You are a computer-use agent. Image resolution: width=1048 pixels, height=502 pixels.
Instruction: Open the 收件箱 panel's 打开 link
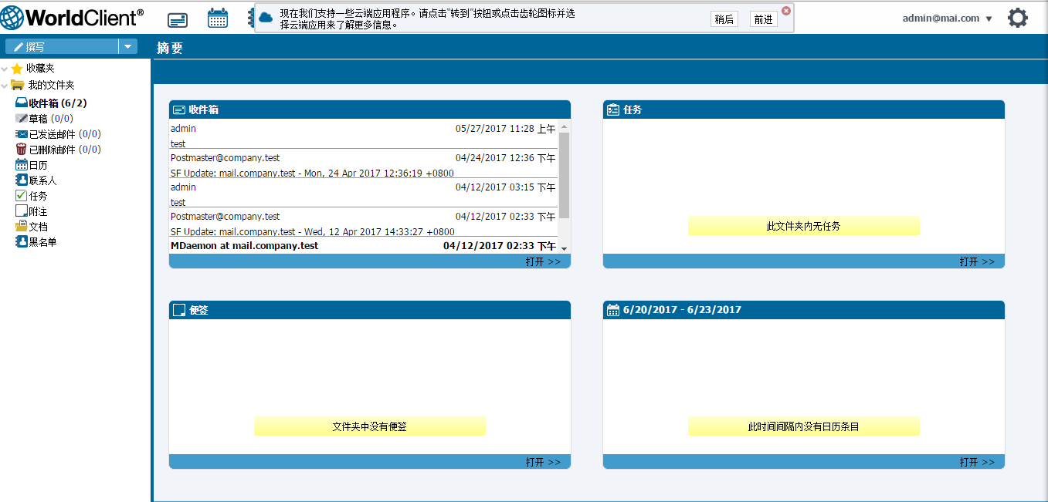[x=543, y=261]
